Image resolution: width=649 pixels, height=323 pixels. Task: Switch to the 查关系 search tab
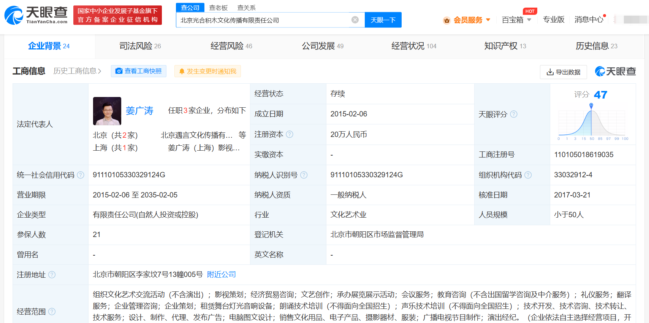pos(247,8)
